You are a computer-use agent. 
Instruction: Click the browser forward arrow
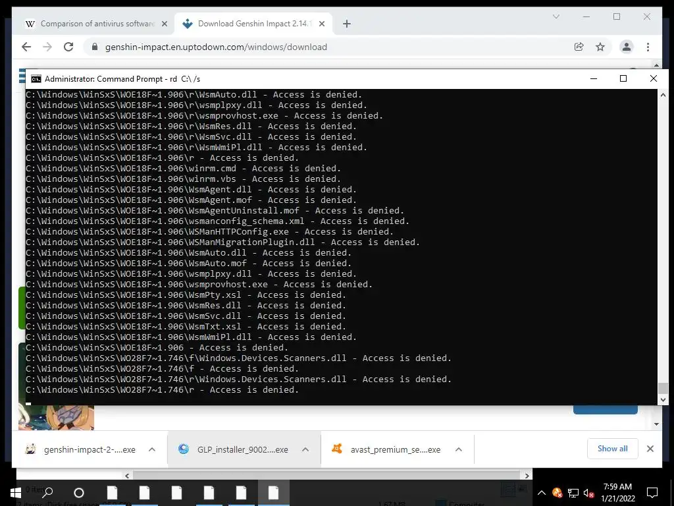pos(47,47)
